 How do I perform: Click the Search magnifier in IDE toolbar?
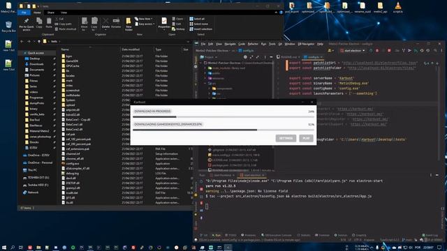[x=435, y=51]
